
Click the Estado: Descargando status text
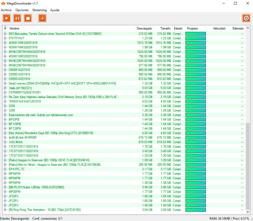tap(15, 219)
